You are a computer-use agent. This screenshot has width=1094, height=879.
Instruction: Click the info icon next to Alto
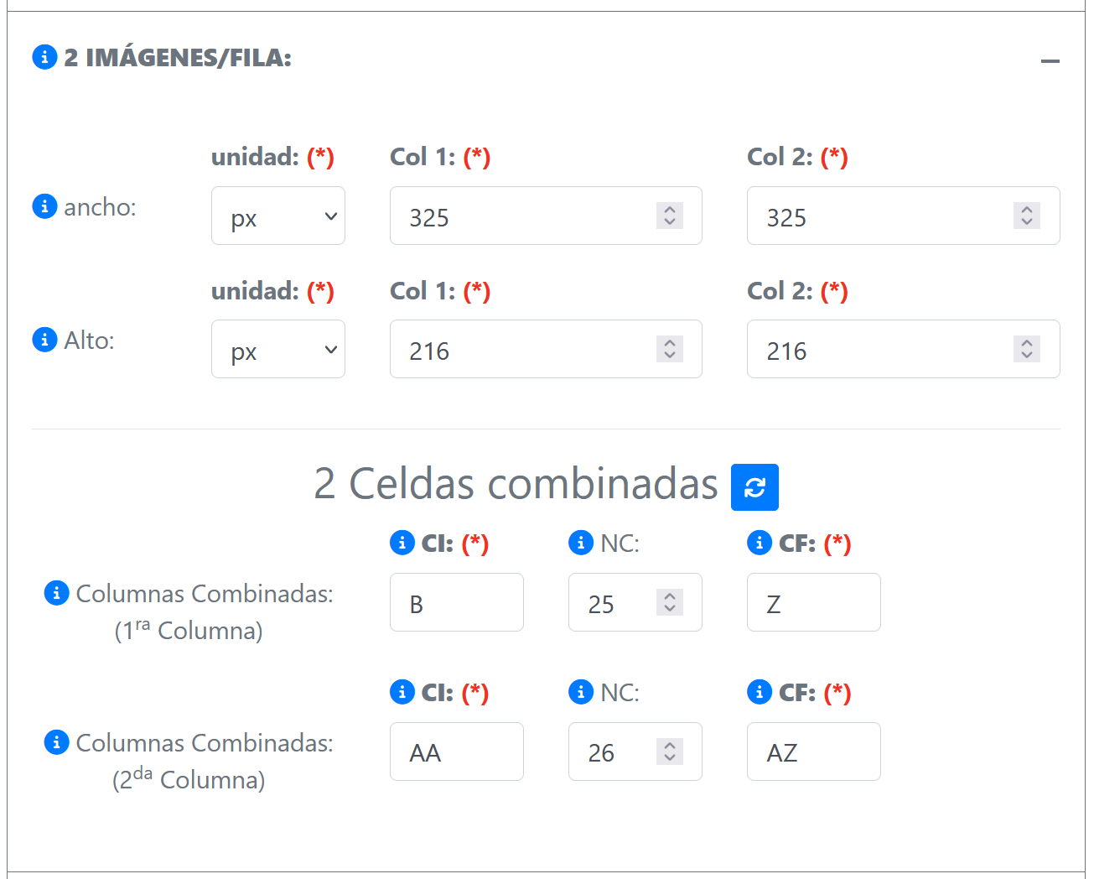[44, 340]
